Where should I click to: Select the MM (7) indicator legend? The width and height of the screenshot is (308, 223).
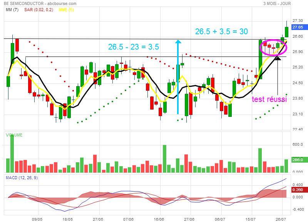tap(12, 10)
